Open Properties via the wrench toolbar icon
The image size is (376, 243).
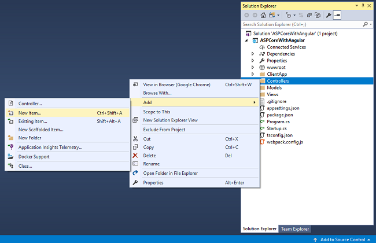329,16
